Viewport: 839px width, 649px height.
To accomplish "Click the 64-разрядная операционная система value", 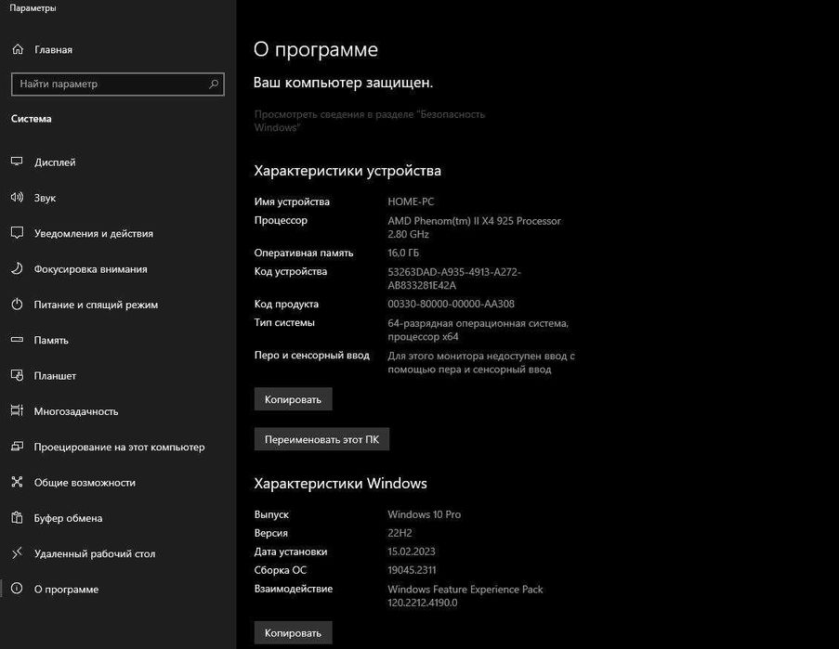I will tap(478, 330).
